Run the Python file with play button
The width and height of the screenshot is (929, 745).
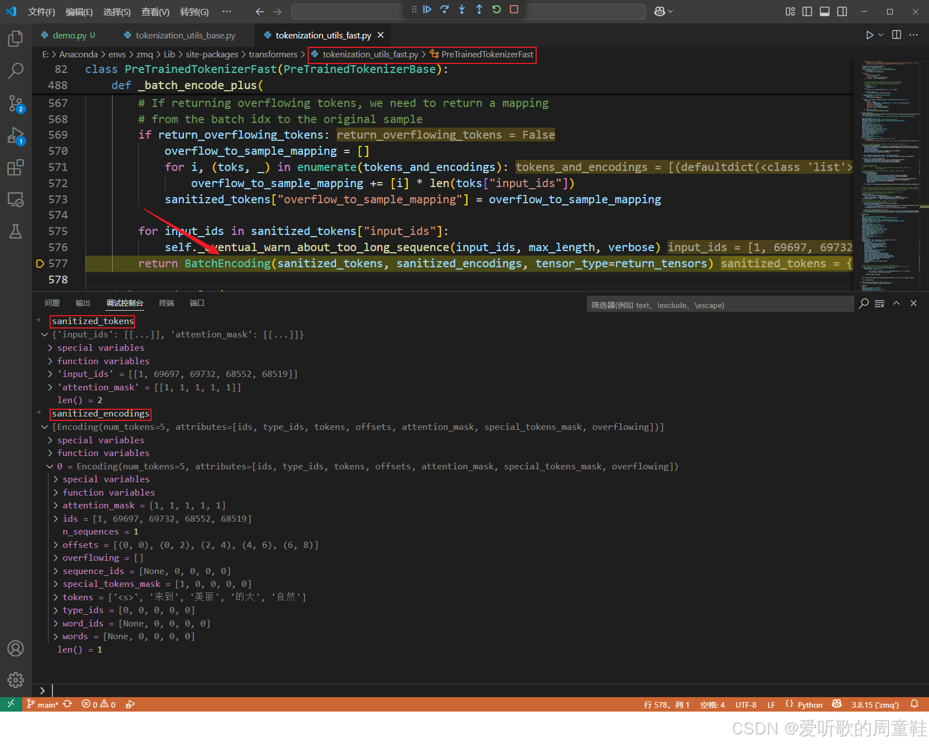click(869, 35)
